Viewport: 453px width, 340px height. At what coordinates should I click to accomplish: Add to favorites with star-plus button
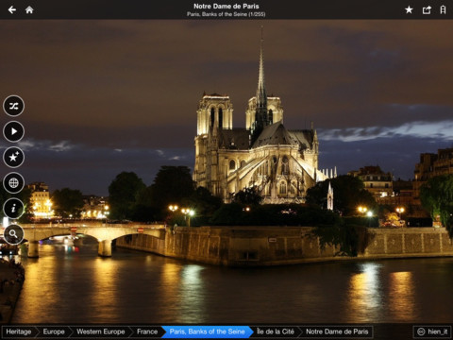(x=13, y=157)
